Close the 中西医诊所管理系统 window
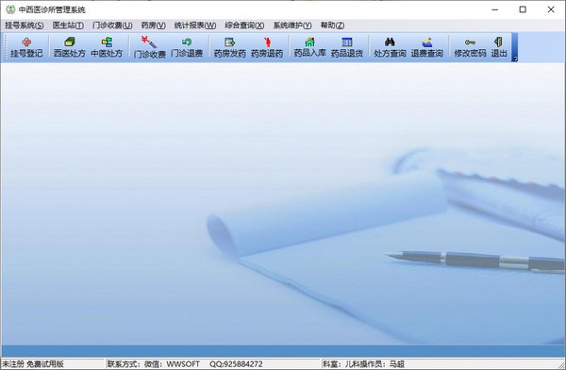This screenshot has width=566, height=370. (551, 9)
